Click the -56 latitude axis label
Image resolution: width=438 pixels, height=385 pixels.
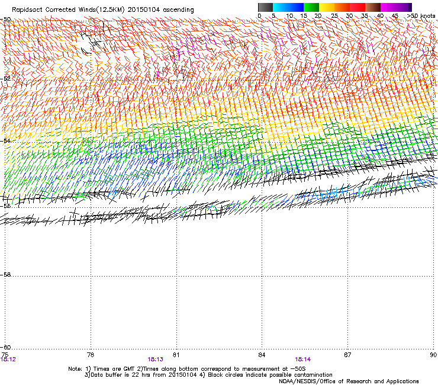pos(5,206)
